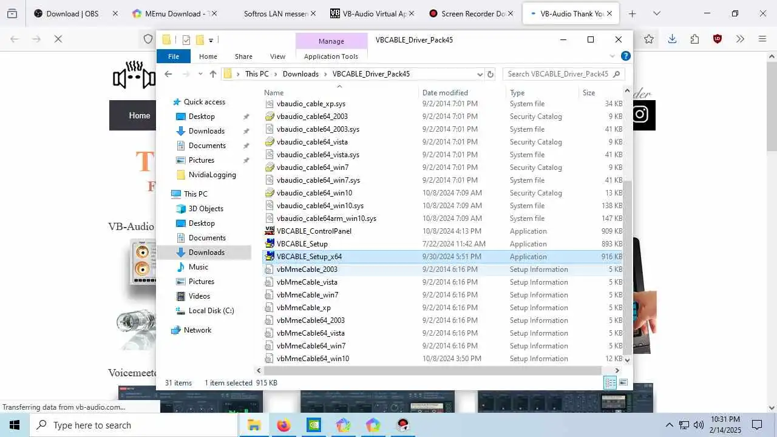Click the vbaudio_cable64_win10 security catalog icon
This screenshot has width=777, height=437.
coord(270,193)
